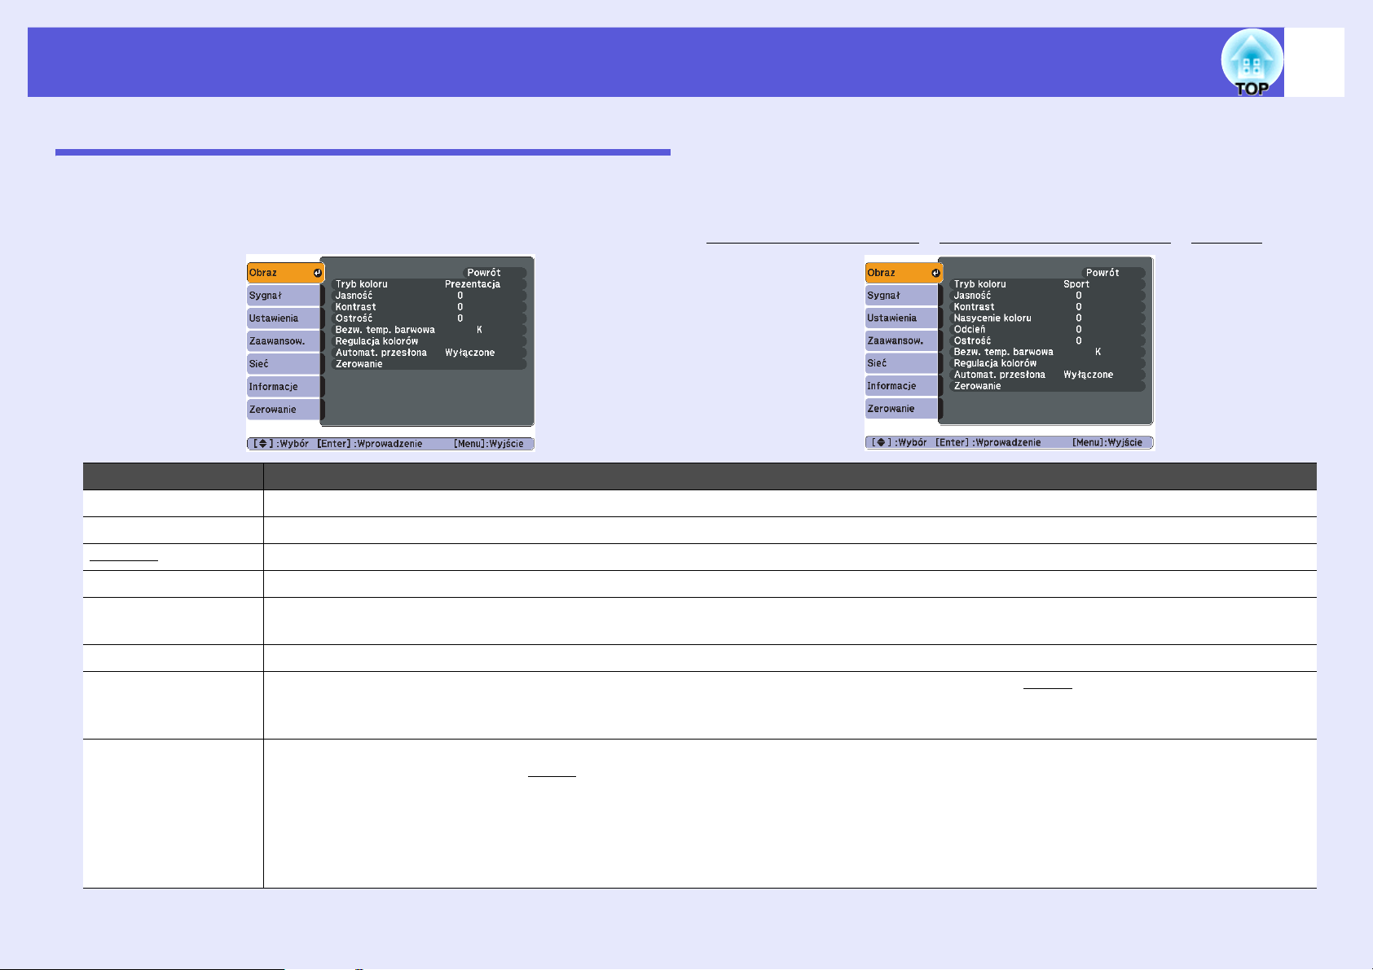Select Tryb koloru row showing Prezentacja
Image resolution: width=1373 pixels, height=970 pixels.
[429, 284]
